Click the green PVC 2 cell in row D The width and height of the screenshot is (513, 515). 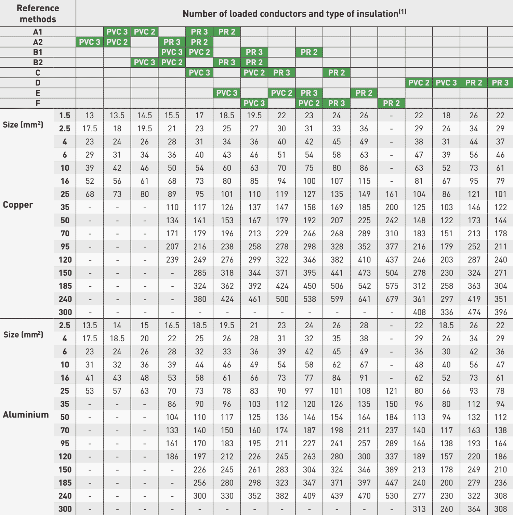pyautogui.click(x=419, y=83)
